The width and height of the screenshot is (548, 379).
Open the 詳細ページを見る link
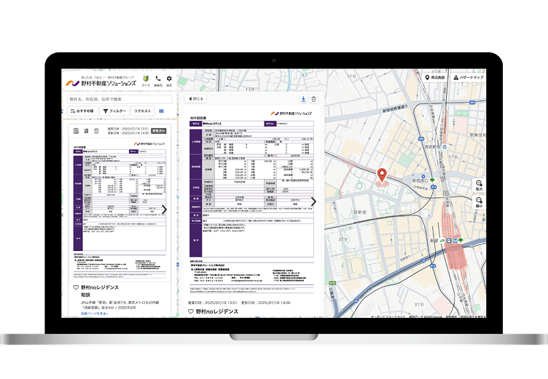94,314
